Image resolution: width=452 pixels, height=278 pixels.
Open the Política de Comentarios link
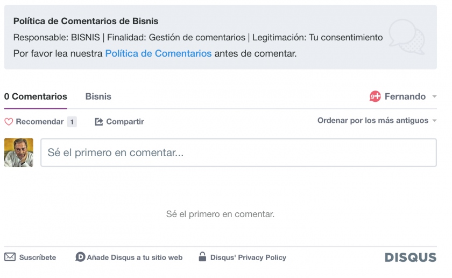158,53
